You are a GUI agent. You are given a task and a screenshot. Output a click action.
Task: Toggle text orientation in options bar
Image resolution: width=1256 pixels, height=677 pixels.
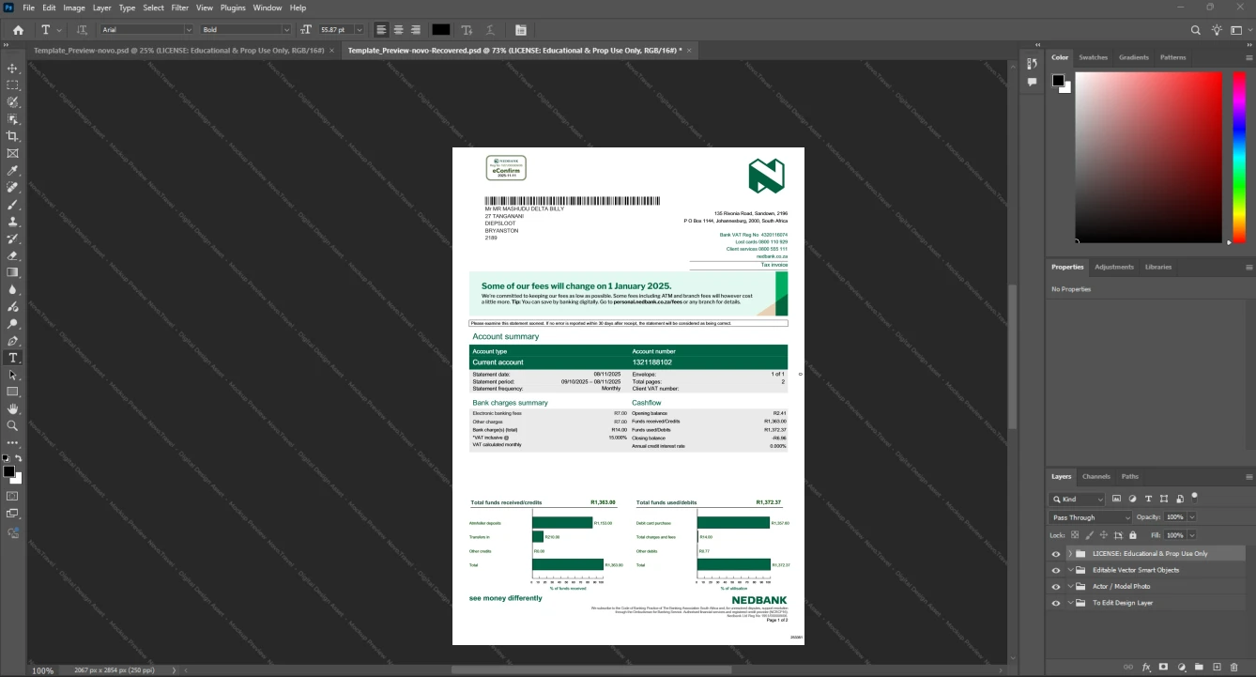(82, 30)
